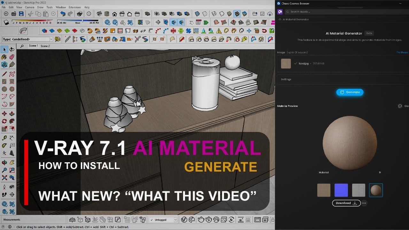Screen dimensions: 409x230
Task: Select the arrow Select tool
Action: 4,50
